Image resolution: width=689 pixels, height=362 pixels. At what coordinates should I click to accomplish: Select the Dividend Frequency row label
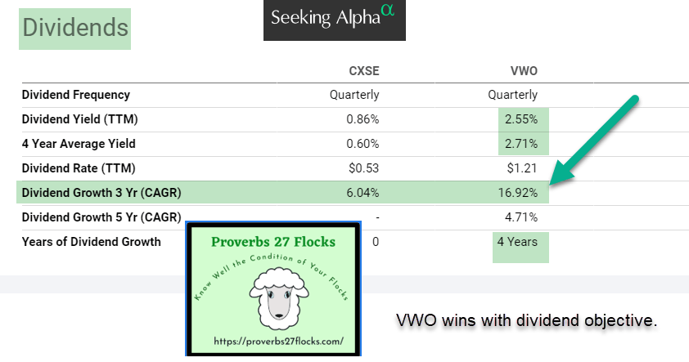[x=76, y=95]
